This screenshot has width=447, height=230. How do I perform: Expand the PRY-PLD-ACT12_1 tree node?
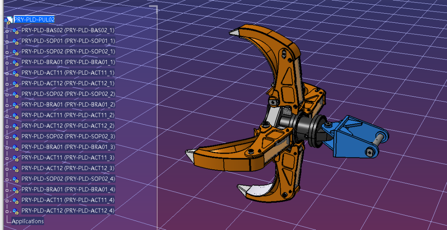[7, 84]
